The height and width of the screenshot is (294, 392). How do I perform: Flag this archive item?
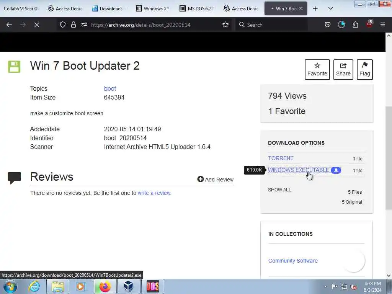(x=365, y=70)
